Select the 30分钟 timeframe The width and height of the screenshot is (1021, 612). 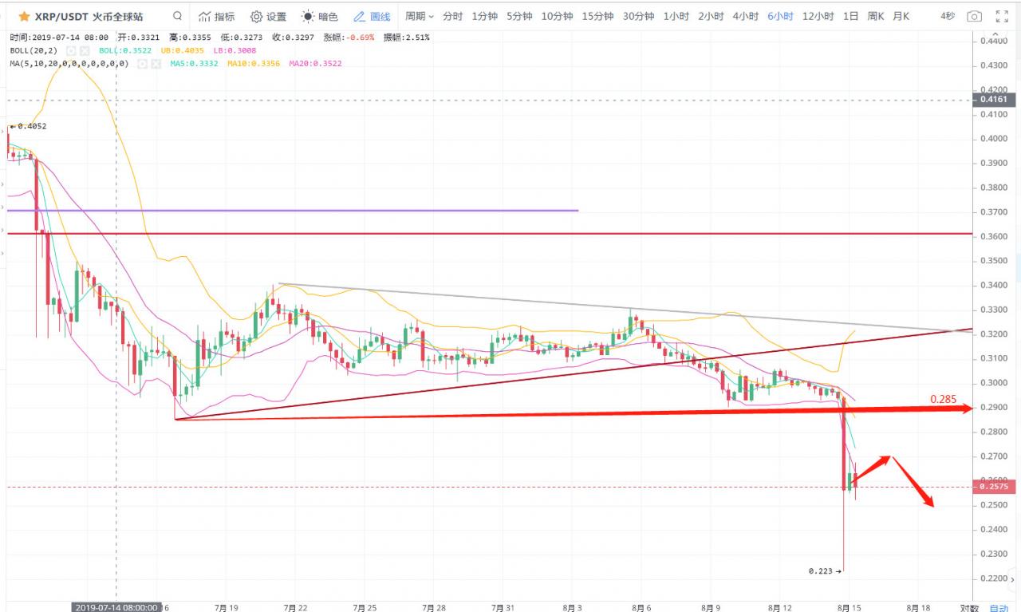[639, 16]
